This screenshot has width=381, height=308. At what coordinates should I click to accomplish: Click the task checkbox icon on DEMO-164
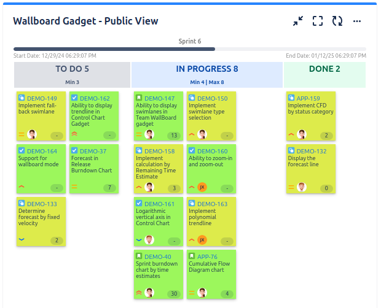[x=22, y=150]
